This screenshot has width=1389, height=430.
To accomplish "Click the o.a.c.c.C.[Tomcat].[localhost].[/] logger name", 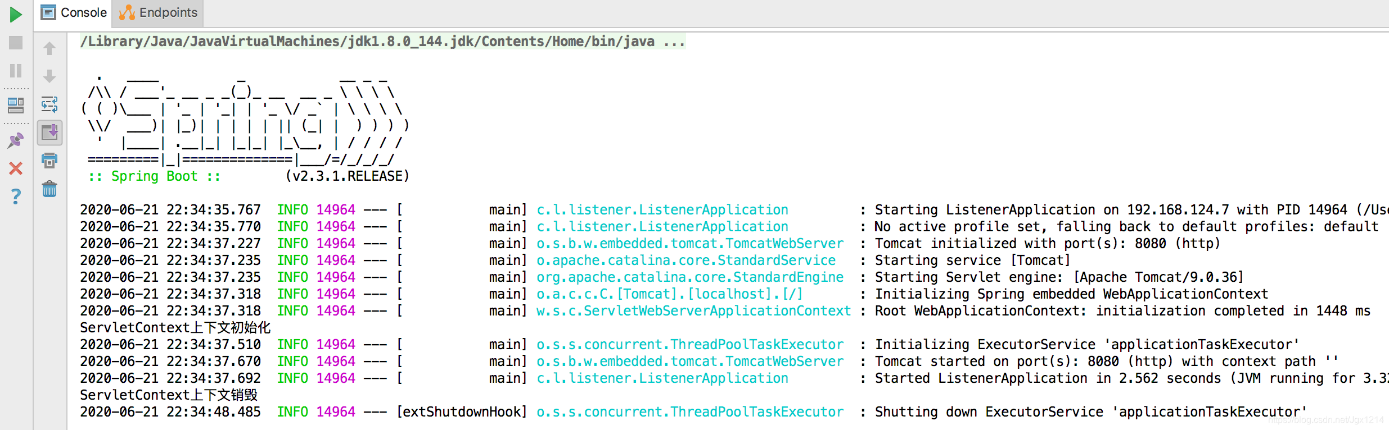I will coord(670,294).
